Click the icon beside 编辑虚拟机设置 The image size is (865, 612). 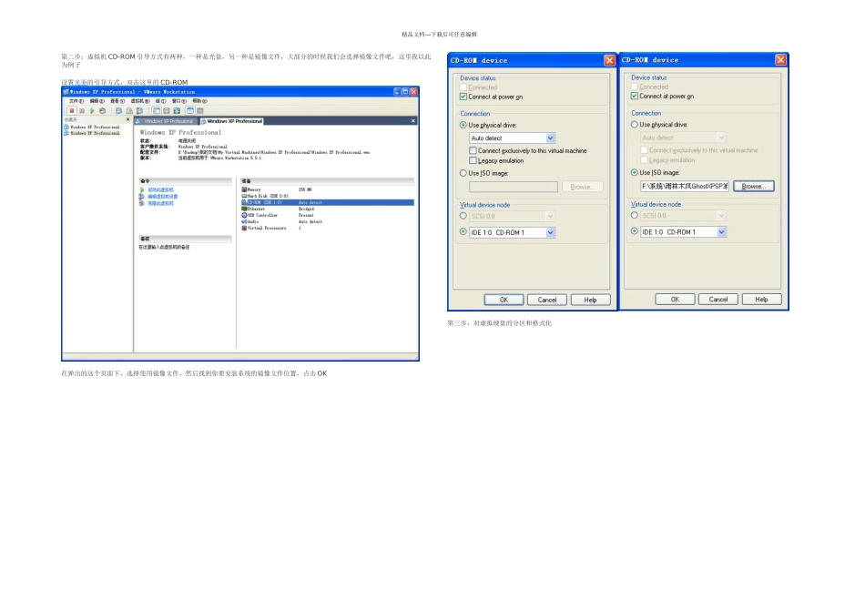(x=142, y=197)
